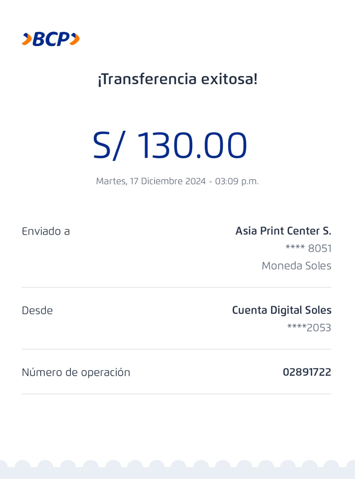This screenshot has width=355, height=479.
Task: Click the "Moneda Soles" currency text
Action: point(296,266)
